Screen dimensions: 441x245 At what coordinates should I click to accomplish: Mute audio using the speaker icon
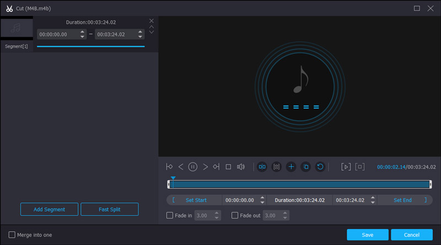(241, 166)
